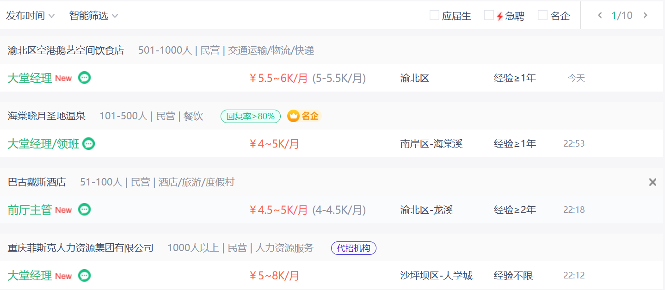Tick the 急聘 checkbox

(x=489, y=15)
